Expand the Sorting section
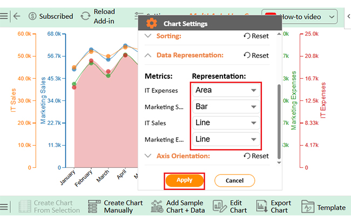351x223 pixels. tap(148, 36)
